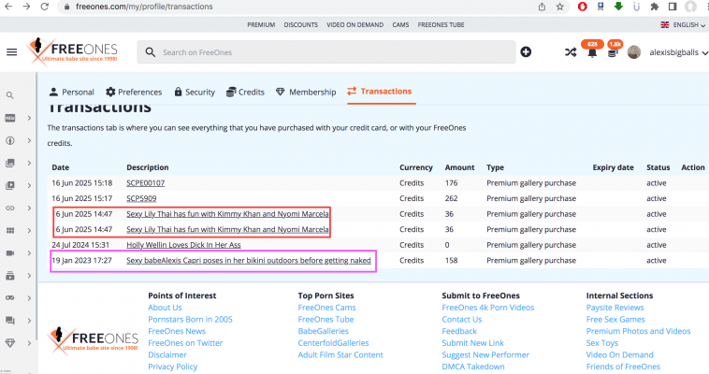Open the FreeOnes News footer link
The width and height of the screenshot is (709, 374).
click(x=177, y=331)
